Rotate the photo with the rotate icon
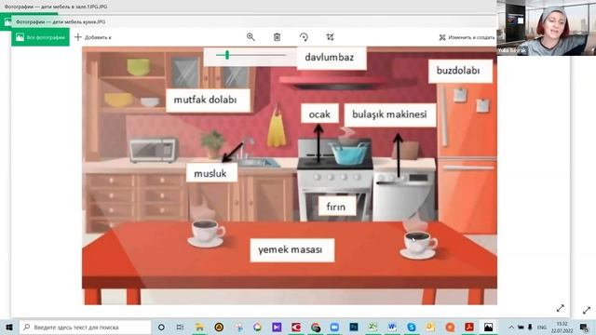This screenshot has height=335, width=596. [x=304, y=37]
